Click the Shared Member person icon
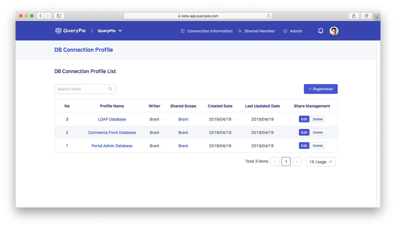 (x=240, y=31)
